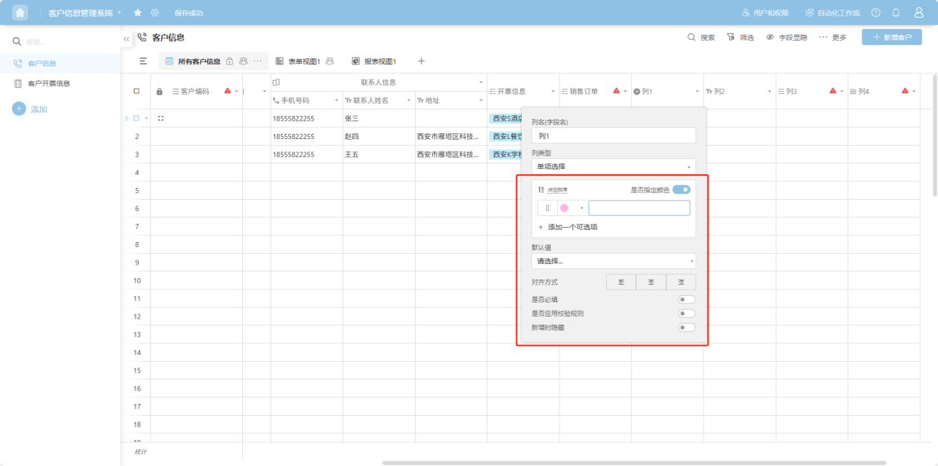Viewport: 938px width, 466px height.
Task: Open the 列类型 dropdown showing 单项选择
Action: tap(613, 166)
